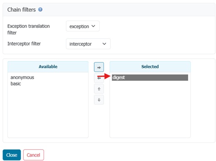Open the Exception translation filter dropdown

pyautogui.click(x=83, y=26)
